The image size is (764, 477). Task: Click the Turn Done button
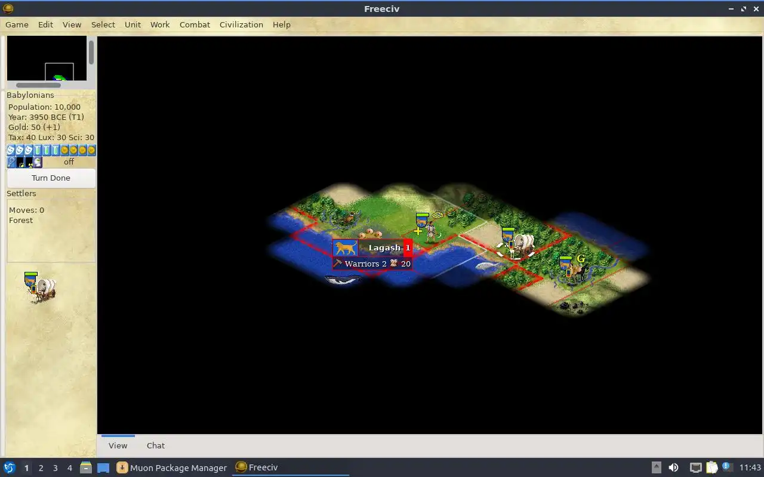click(x=51, y=178)
